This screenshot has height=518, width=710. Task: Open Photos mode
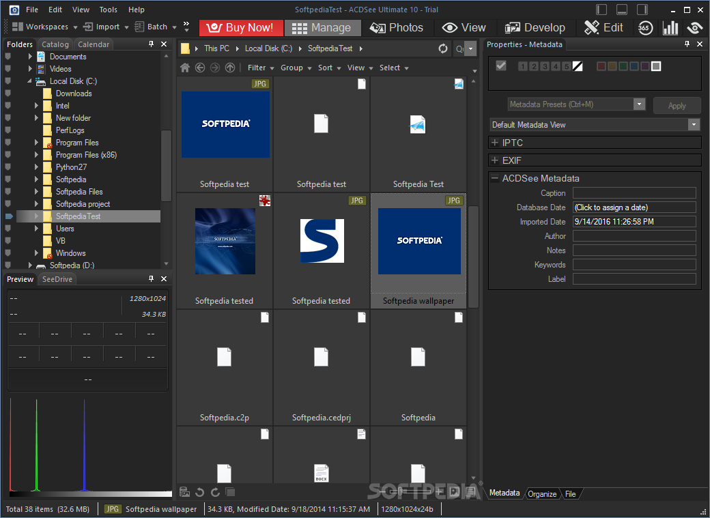pos(396,27)
